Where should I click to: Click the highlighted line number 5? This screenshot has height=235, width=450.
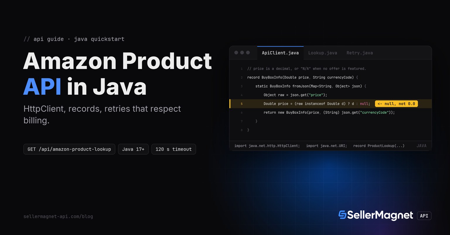point(241,104)
